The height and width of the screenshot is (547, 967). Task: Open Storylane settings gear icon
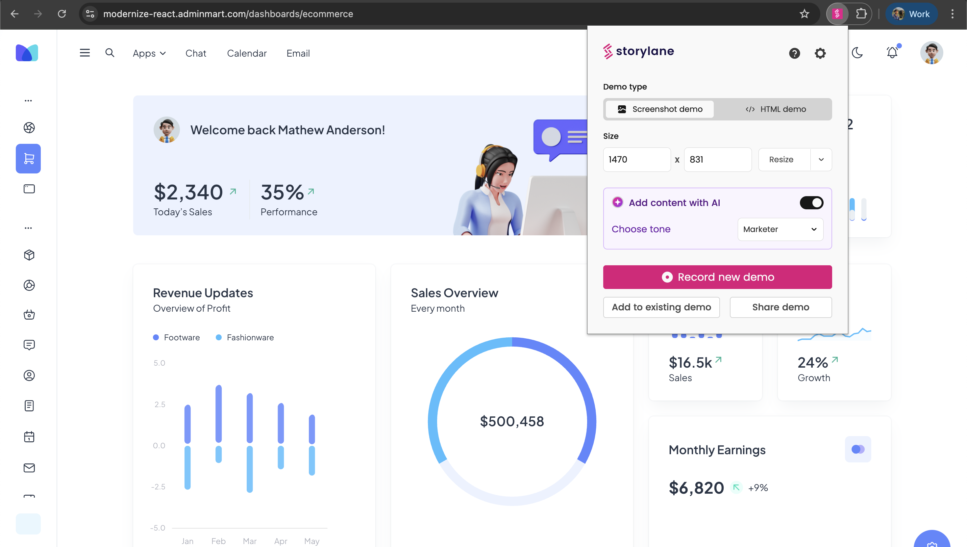(820, 53)
